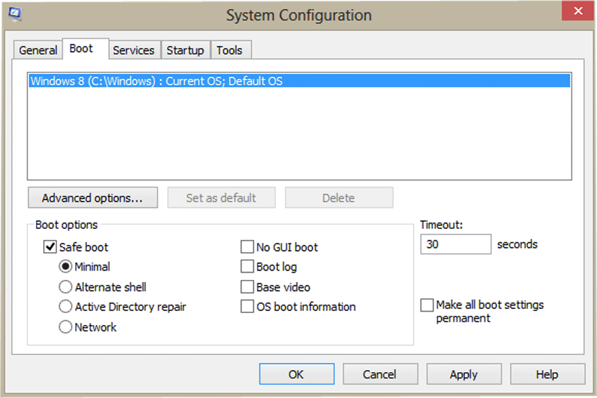Apply the current boot settings
The height and width of the screenshot is (398, 597).
coord(464,373)
